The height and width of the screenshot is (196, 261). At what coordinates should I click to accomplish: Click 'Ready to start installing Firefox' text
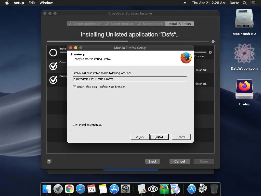point(92,59)
